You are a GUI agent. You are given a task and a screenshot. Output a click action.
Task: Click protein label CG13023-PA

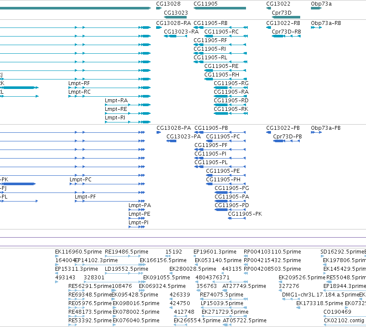pos(184,137)
